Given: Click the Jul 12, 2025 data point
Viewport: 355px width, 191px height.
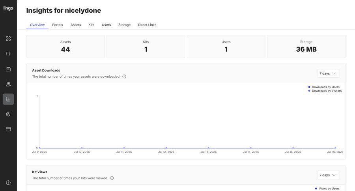Looking at the screenshot, I should pyautogui.click(x=166, y=148).
